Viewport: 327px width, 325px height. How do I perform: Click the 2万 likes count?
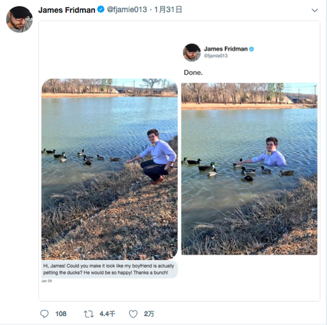click(149, 314)
